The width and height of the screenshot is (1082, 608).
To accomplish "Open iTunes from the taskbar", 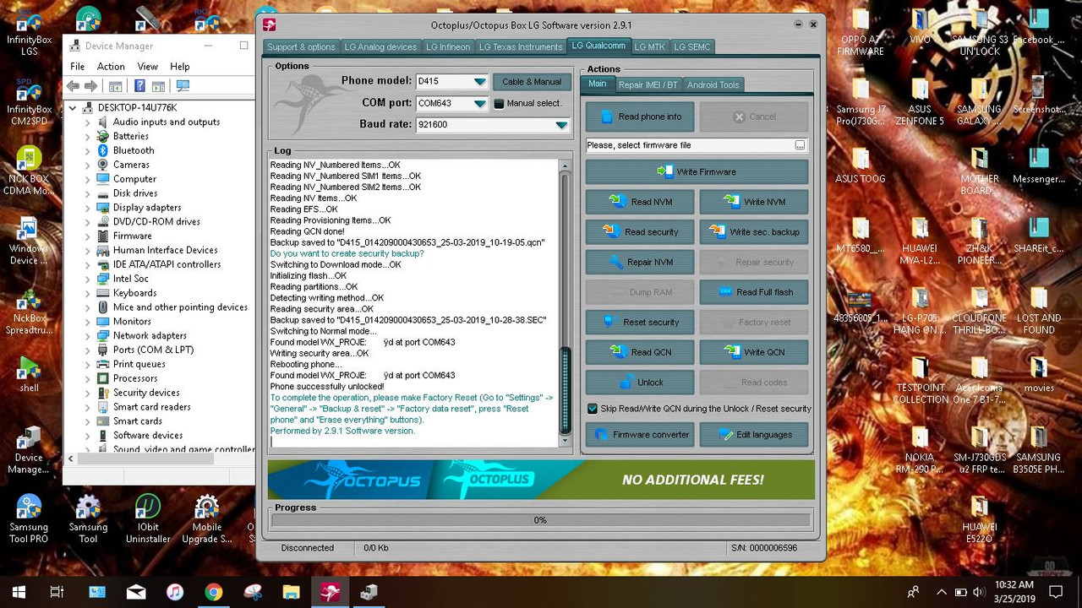I will [x=174, y=592].
